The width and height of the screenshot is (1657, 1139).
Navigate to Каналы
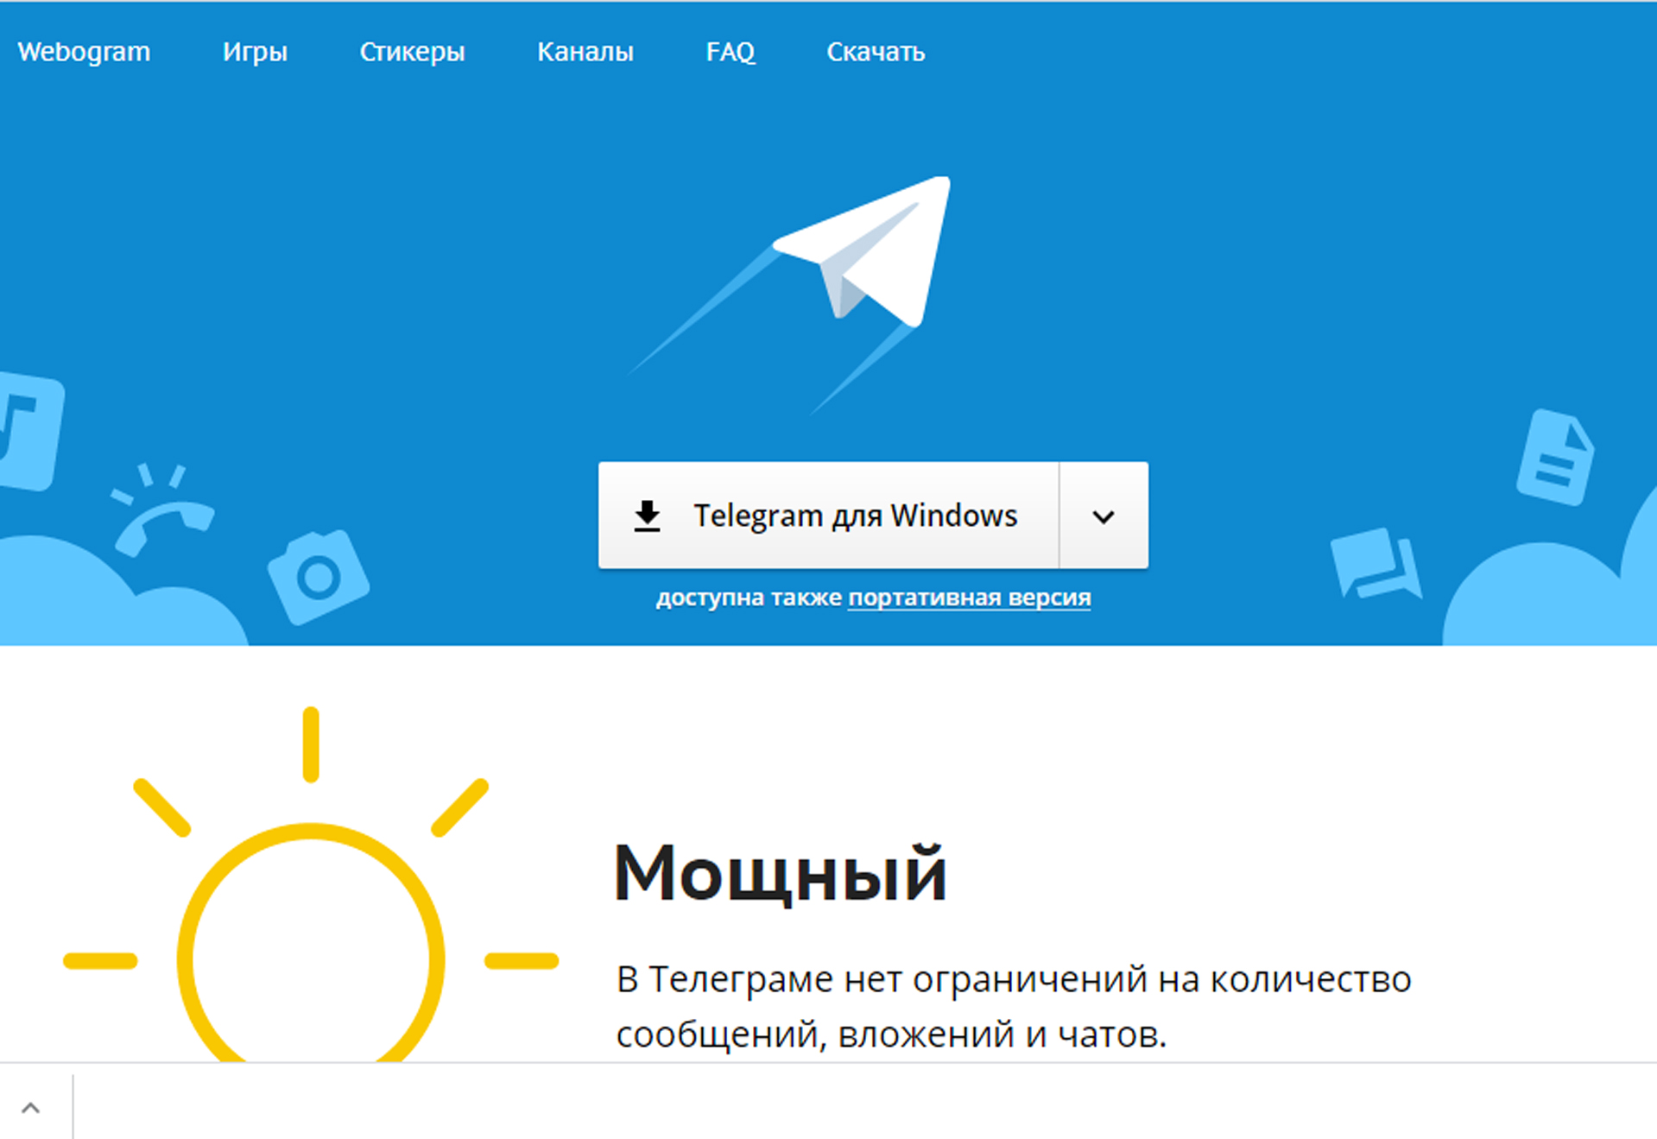click(x=585, y=52)
